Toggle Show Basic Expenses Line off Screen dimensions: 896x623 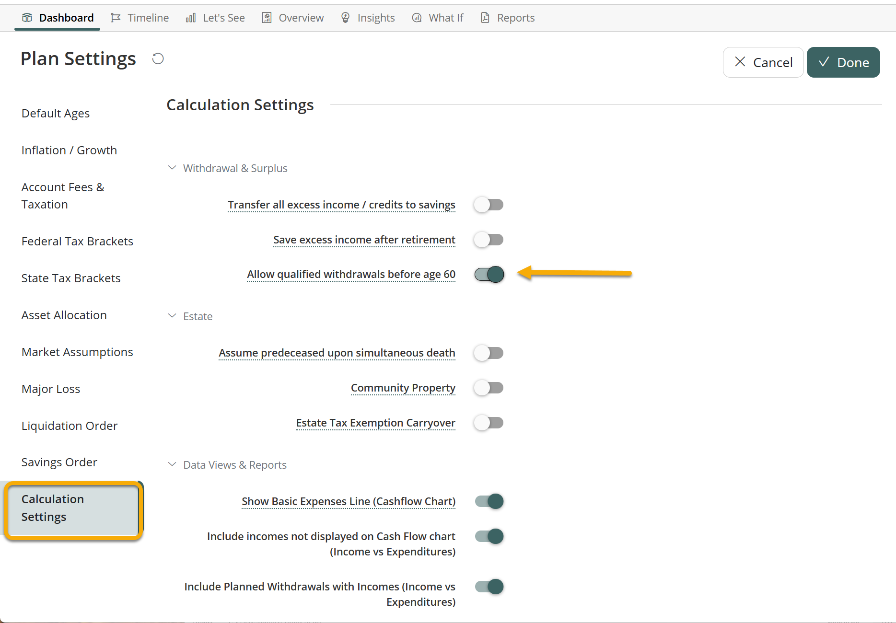(x=489, y=501)
